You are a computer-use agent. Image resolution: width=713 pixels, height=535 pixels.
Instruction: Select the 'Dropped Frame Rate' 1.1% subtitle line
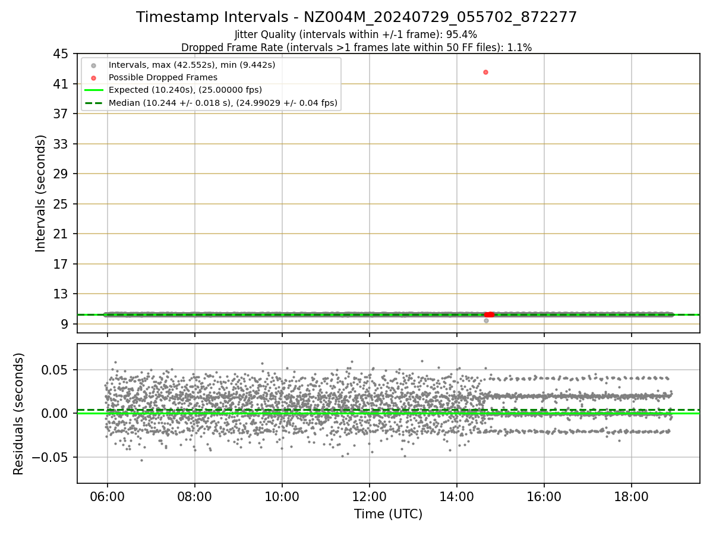click(356, 47)
